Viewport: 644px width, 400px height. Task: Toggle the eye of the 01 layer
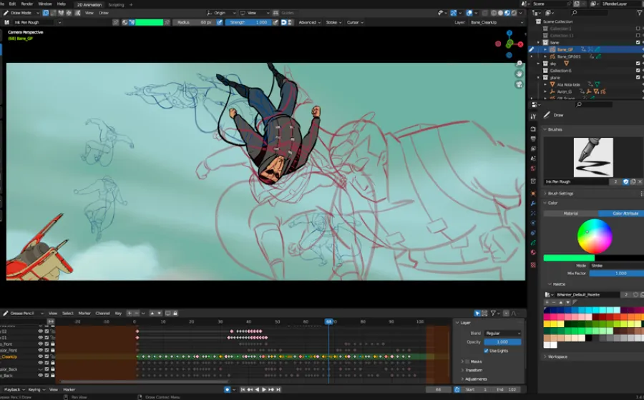point(40,338)
